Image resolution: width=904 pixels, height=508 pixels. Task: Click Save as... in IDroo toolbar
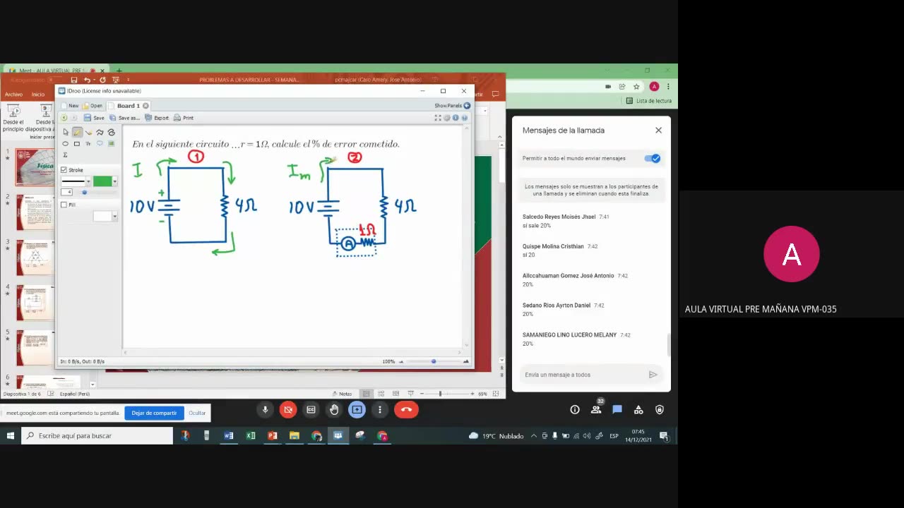(124, 118)
